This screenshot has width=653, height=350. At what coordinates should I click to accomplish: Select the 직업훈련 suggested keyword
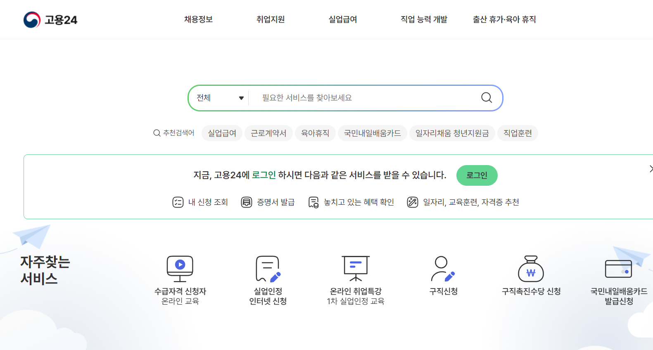(x=518, y=133)
